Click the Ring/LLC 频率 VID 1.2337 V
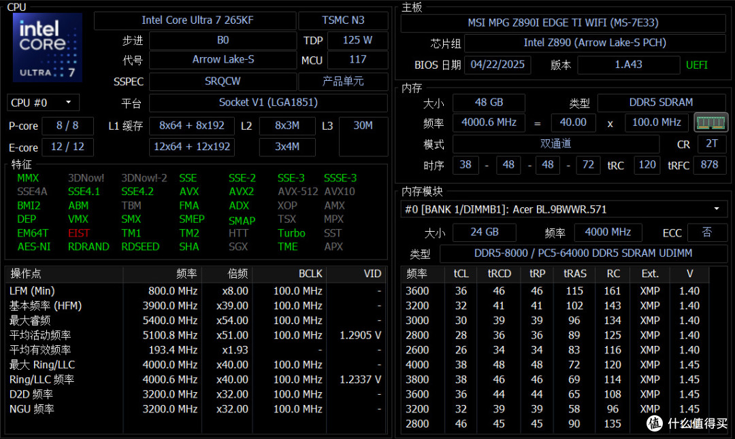The width and height of the screenshot is (735, 439). coord(360,380)
